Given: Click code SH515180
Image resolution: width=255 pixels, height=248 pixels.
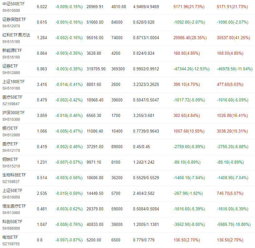Looking at the screenshot, I should pos(11,42).
